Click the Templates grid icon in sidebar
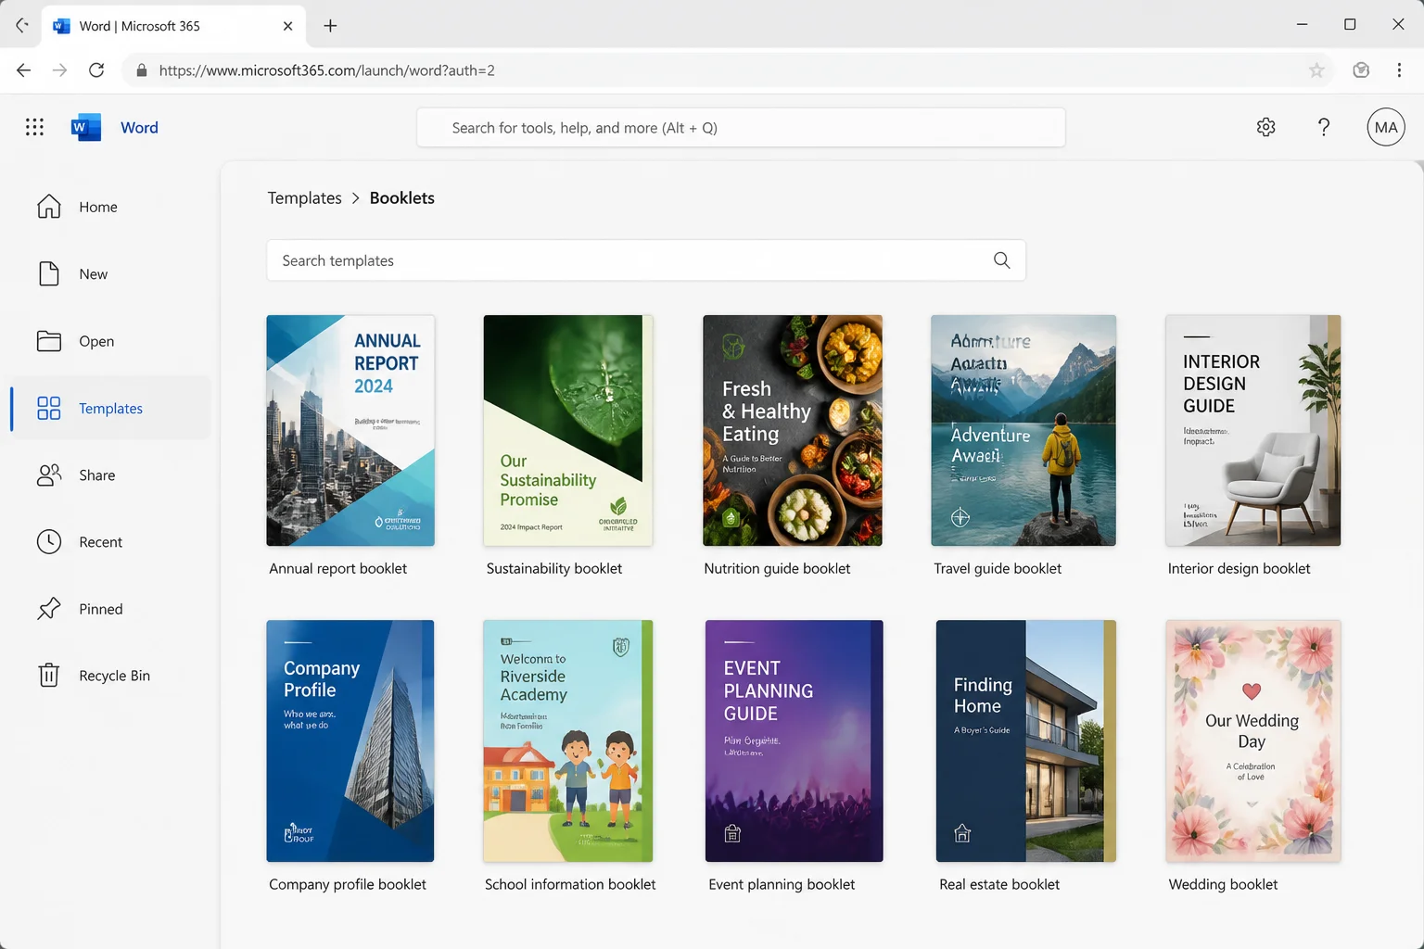1424x949 pixels. coord(49,408)
